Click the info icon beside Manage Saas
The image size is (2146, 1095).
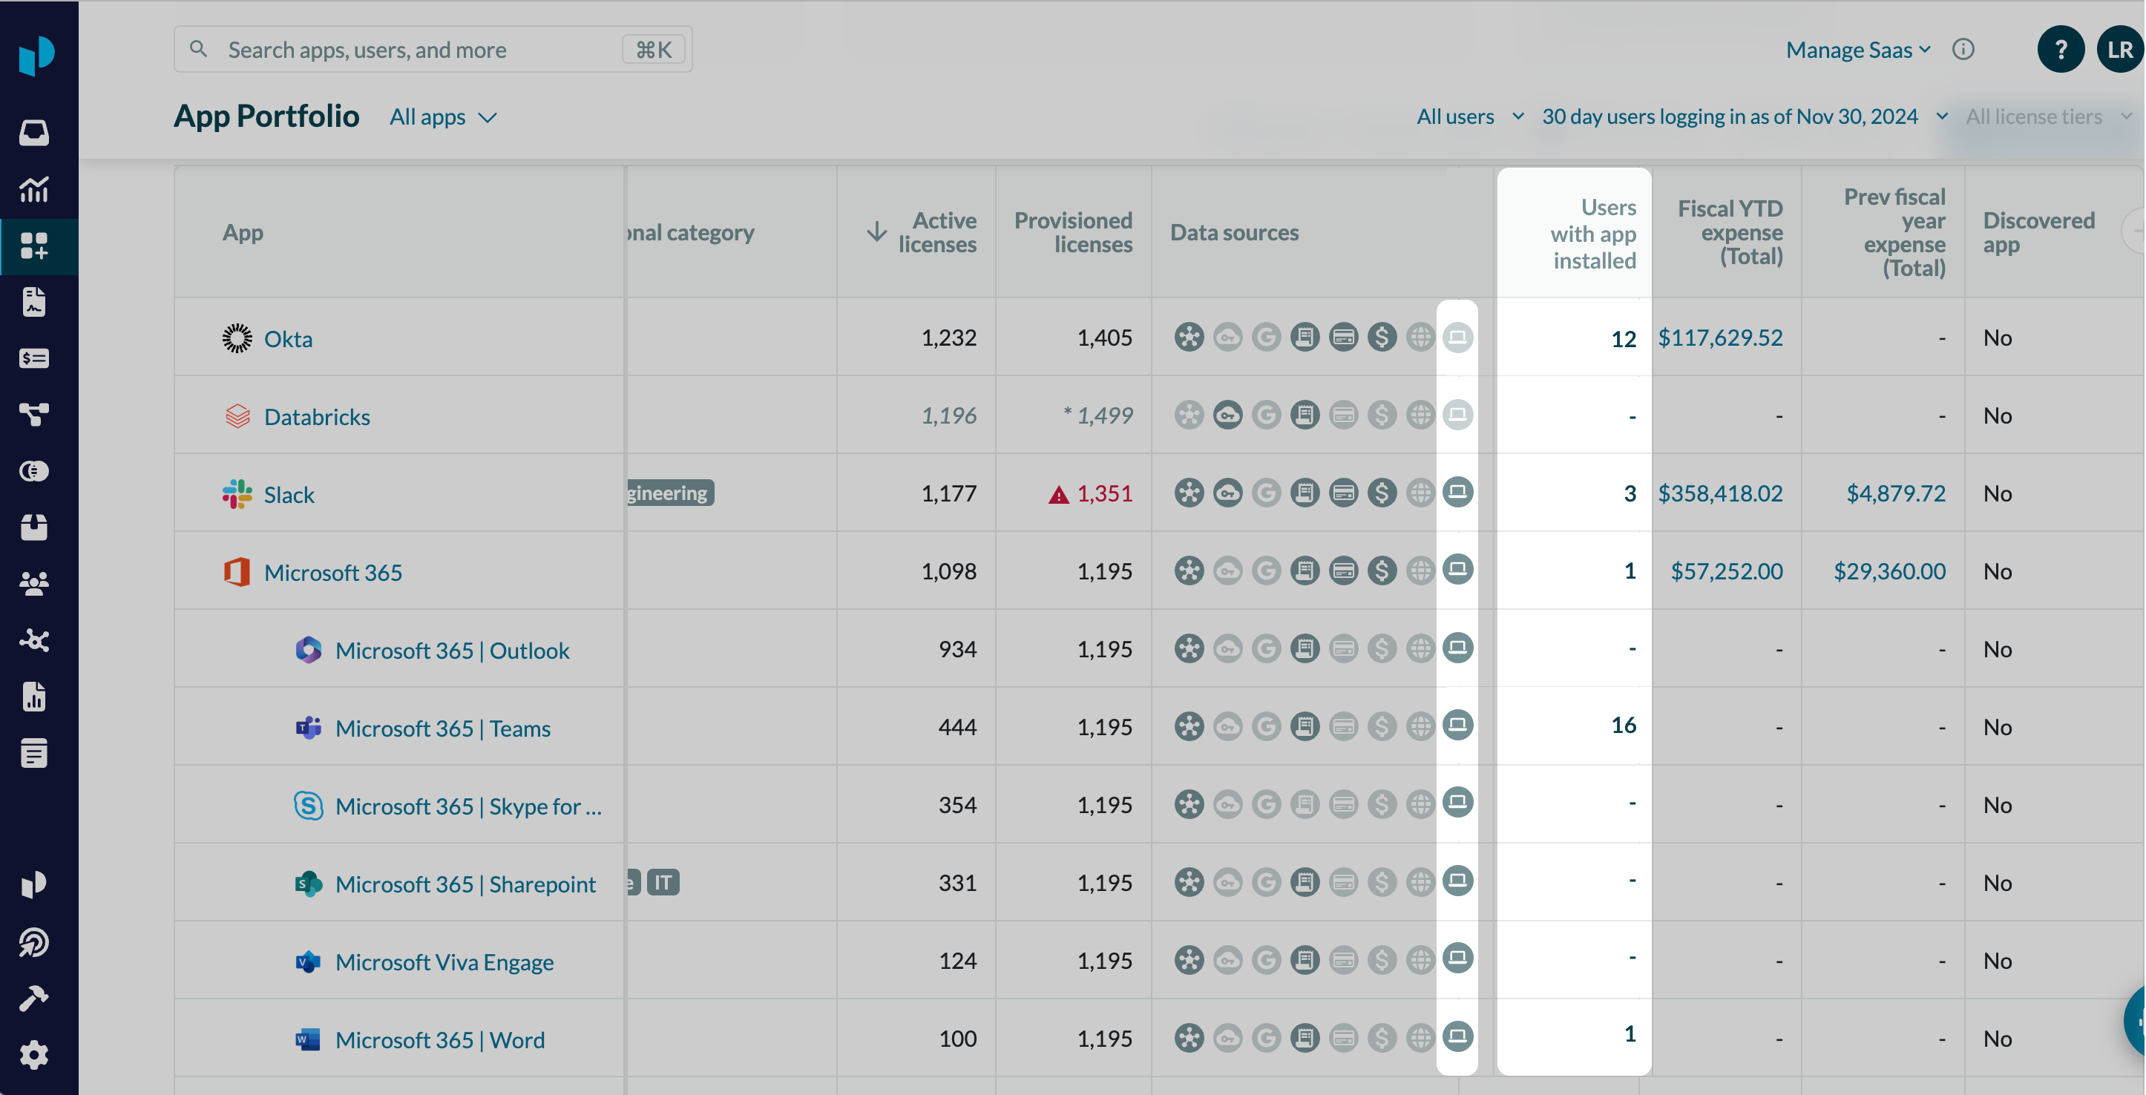pos(1963,50)
